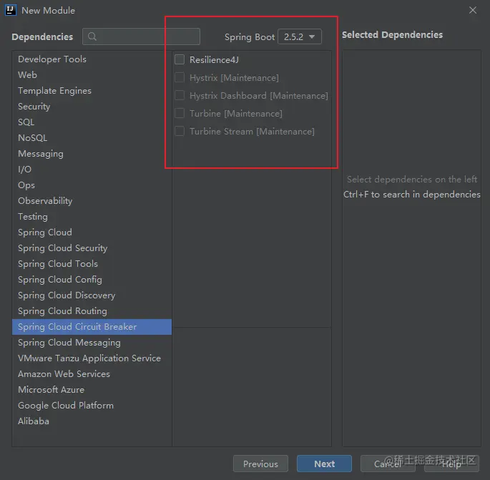Click the IntelliJ IDEA logo icon in title bar
The width and height of the screenshot is (490, 480).
(10, 10)
